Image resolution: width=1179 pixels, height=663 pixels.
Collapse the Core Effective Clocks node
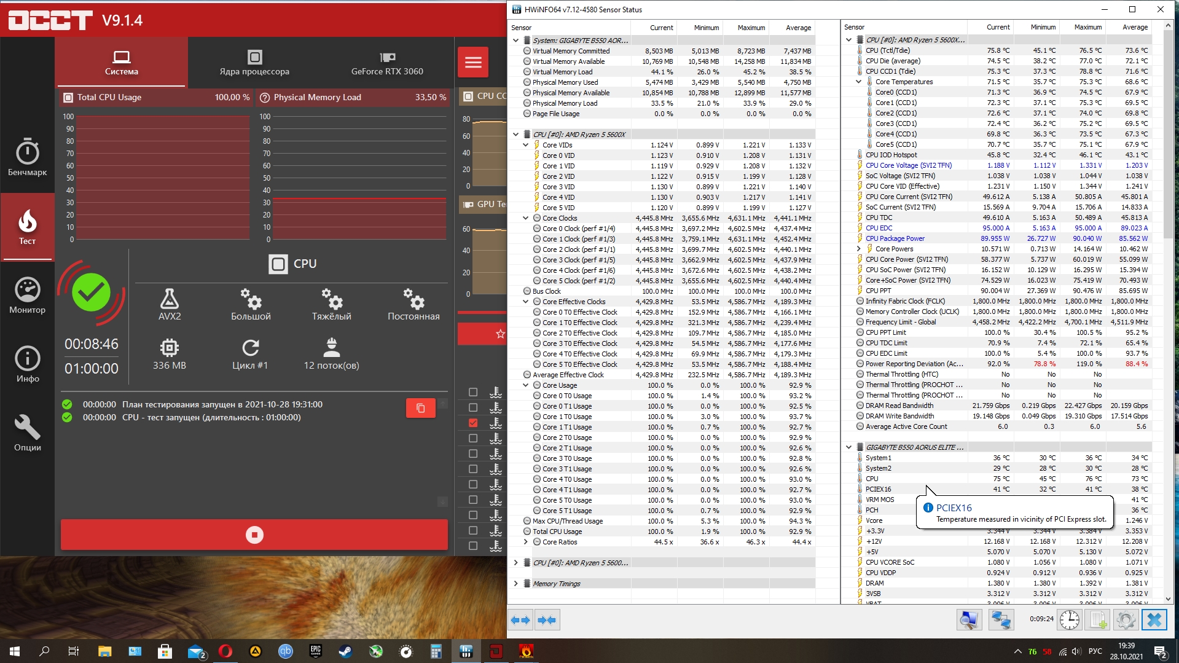[526, 302]
